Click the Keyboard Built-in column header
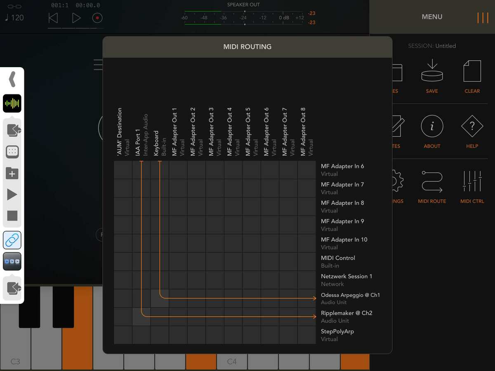This screenshot has width=495, height=371. (160, 143)
